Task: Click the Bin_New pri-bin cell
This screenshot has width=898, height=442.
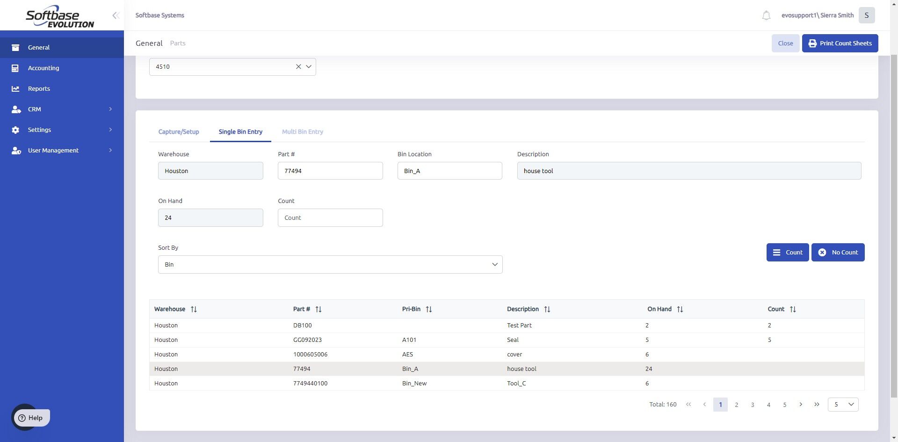Action: [414, 384]
